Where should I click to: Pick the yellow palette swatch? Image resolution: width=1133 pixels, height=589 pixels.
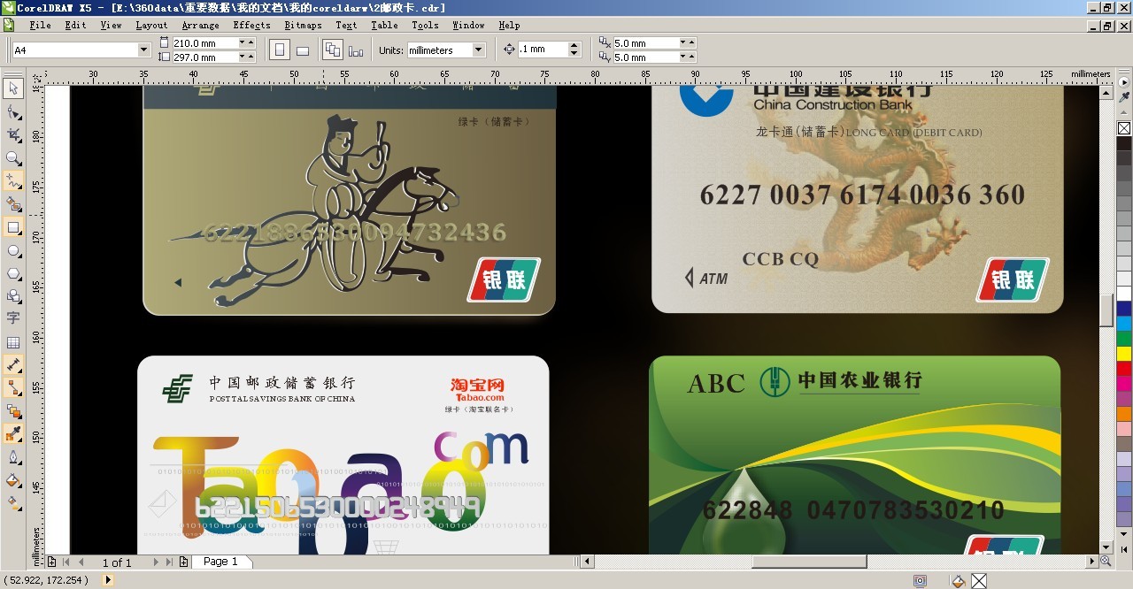(x=1124, y=354)
